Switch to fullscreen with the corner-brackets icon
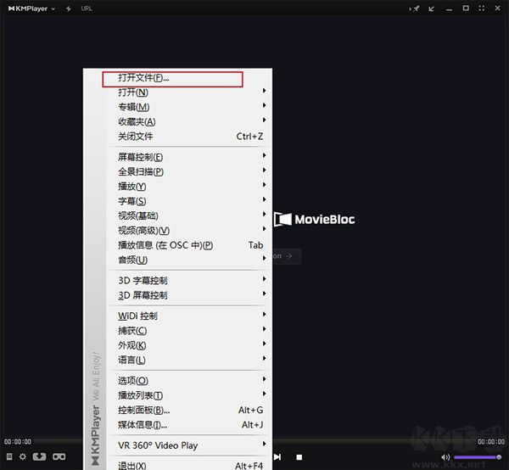Viewport: 509px width, 470px height. pos(482,8)
